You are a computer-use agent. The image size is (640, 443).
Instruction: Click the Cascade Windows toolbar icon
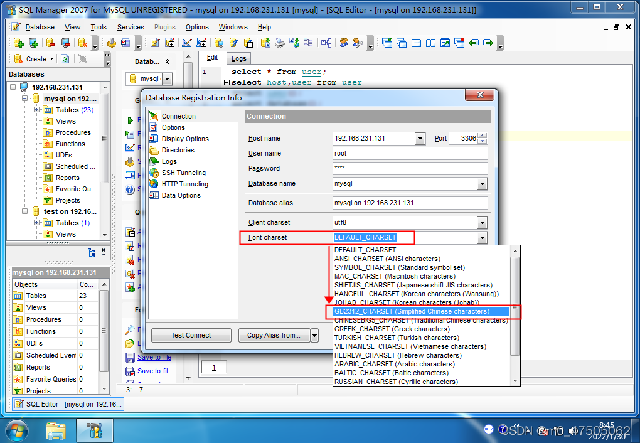click(402, 43)
